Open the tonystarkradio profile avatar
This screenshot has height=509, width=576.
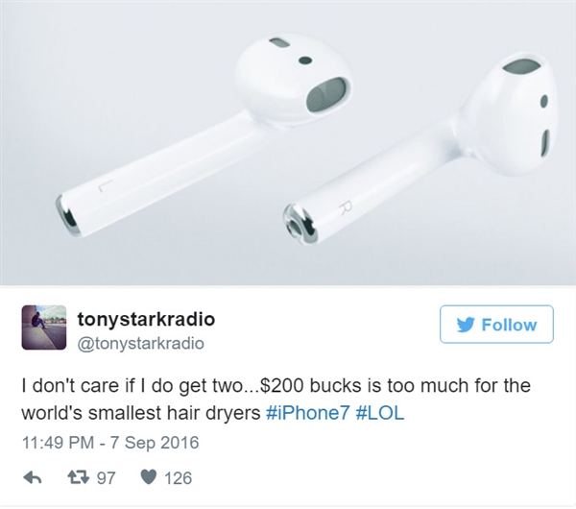(x=44, y=327)
